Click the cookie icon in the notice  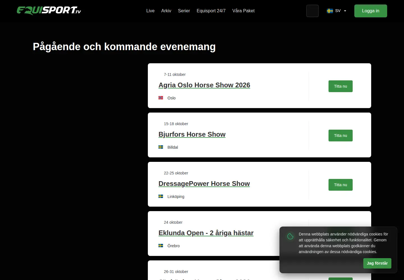[x=290, y=236]
